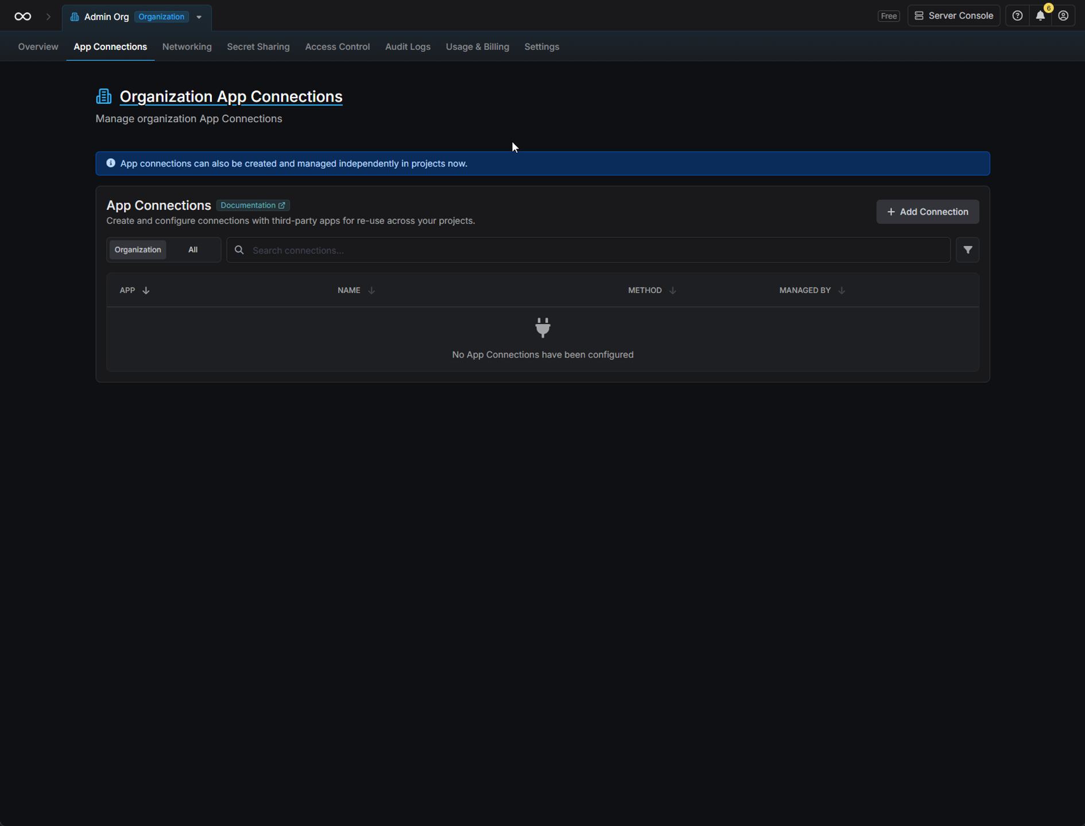Open the help question mark icon

(x=1017, y=16)
